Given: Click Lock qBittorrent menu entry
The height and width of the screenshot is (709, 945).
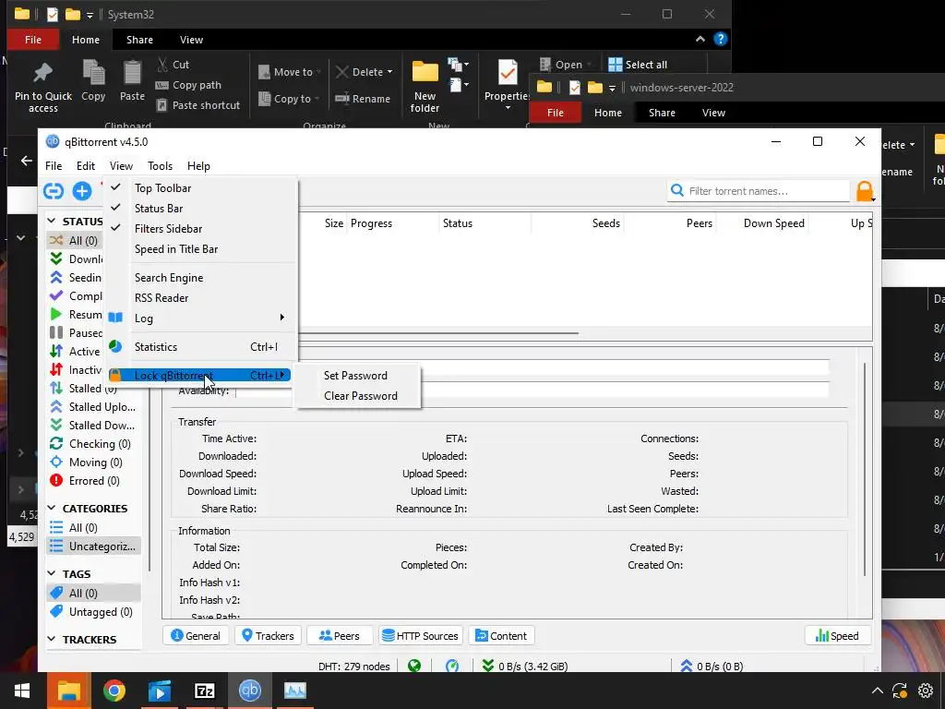Looking at the screenshot, I should (199, 376).
